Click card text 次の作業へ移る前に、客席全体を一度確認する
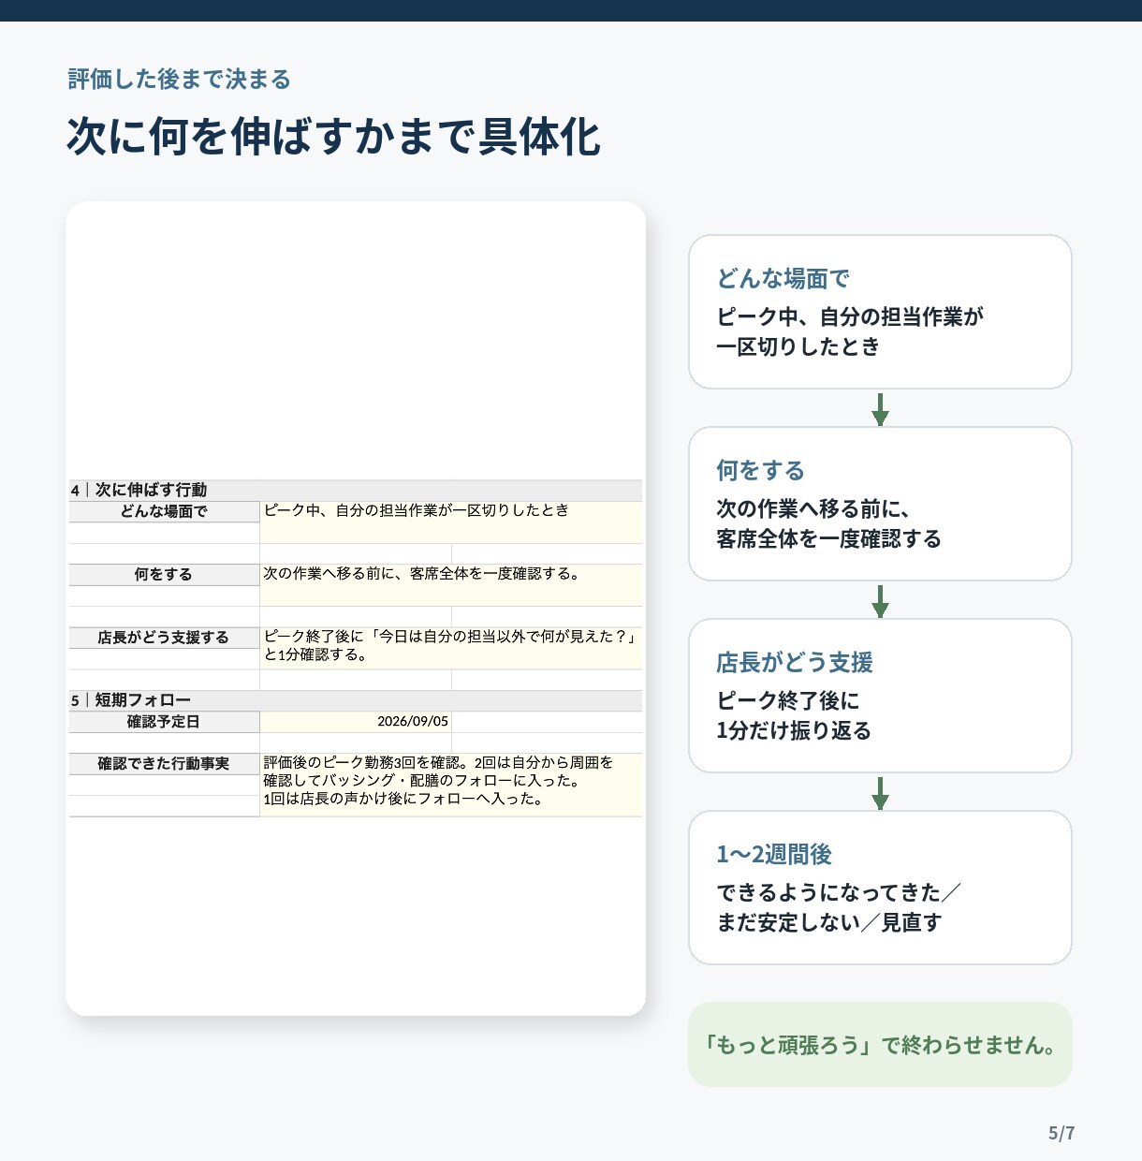The image size is (1142, 1161). coord(828,523)
